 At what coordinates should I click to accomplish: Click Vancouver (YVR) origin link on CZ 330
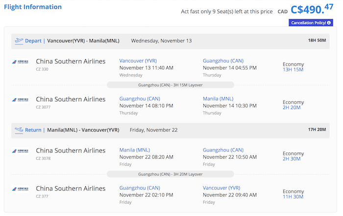(x=138, y=61)
